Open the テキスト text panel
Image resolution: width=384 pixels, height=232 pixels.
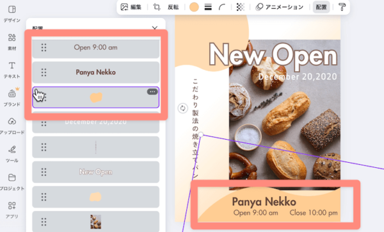click(12, 70)
